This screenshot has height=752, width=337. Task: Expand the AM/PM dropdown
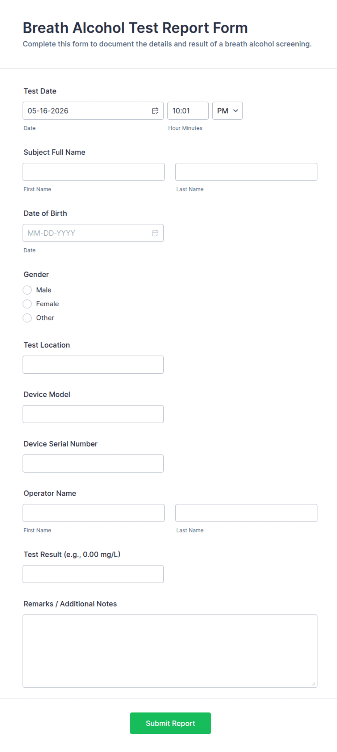(x=227, y=111)
